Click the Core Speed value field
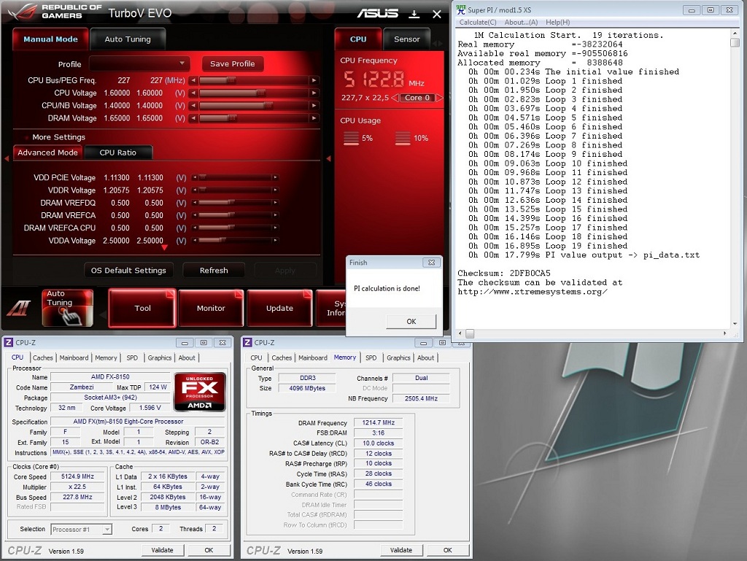Image resolution: width=747 pixels, height=561 pixels. (x=77, y=476)
